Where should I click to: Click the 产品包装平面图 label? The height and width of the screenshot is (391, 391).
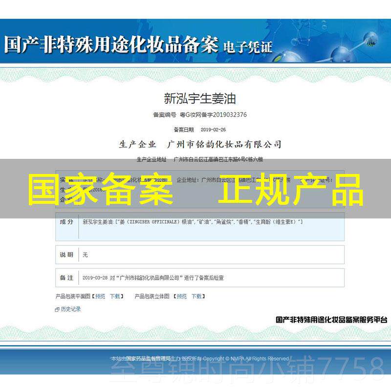click(73, 296)
